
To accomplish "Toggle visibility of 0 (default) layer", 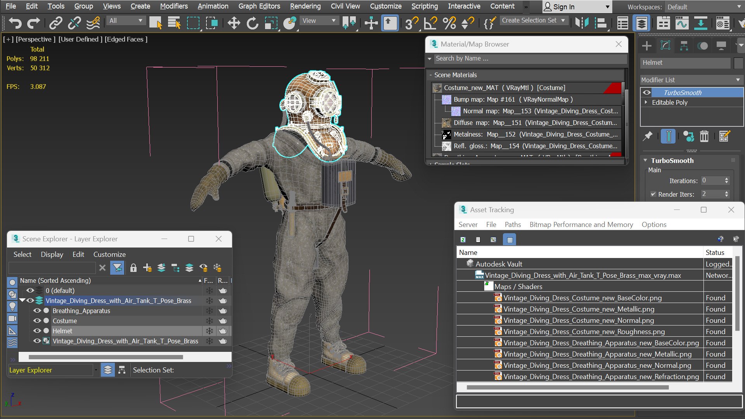I will [x=30, y=291].
